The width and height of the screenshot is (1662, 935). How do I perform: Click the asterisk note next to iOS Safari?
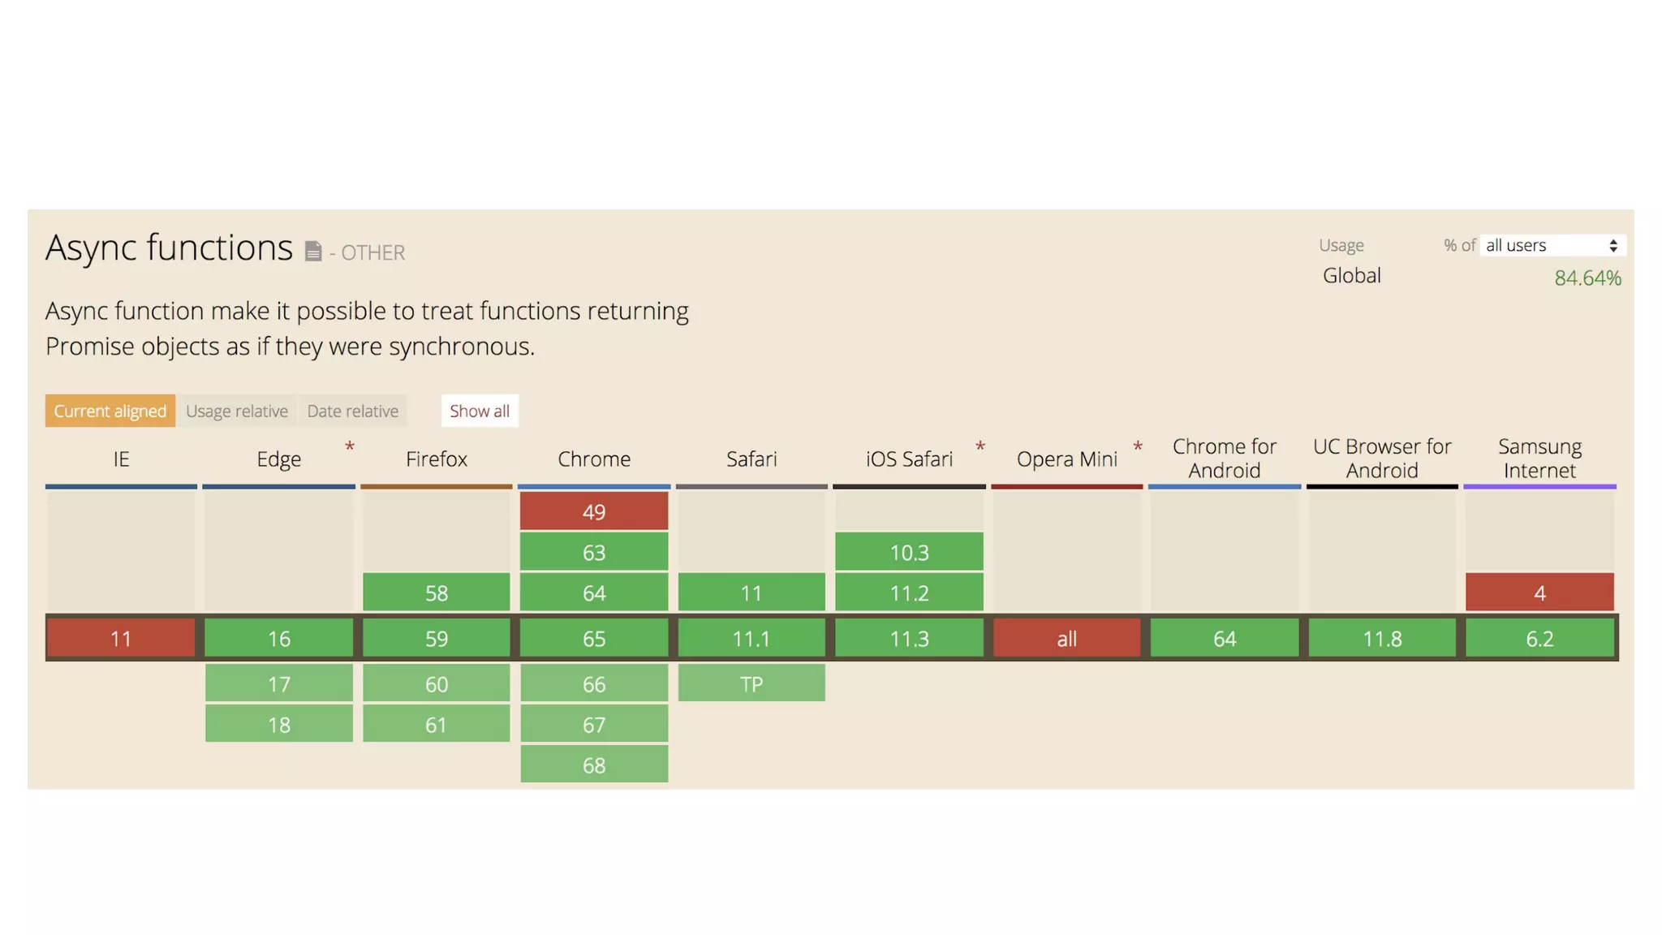(x=980, y=447)
